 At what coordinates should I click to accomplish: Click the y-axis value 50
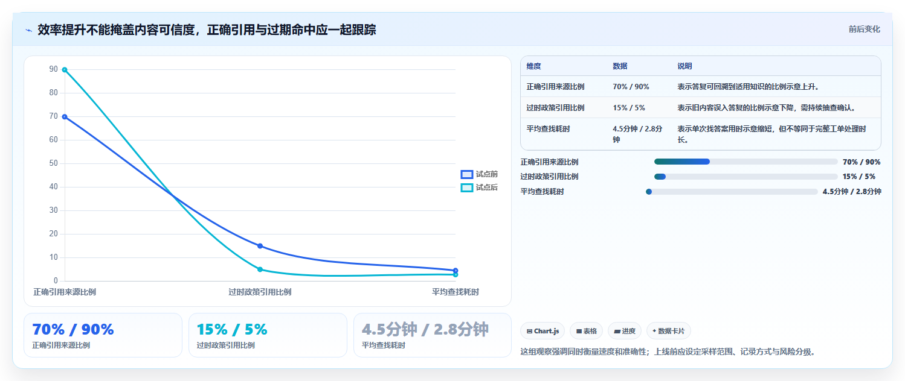click(x=54, y=163)
